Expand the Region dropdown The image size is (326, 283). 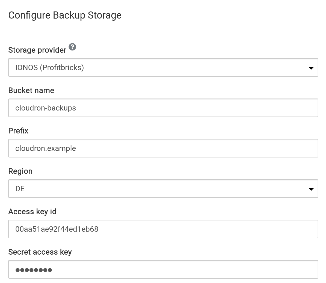(x=163, y=189)
